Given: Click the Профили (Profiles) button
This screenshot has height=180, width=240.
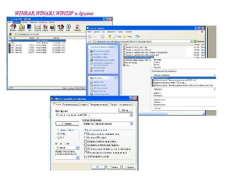Looking at the screenshot, I should point(67,124).
